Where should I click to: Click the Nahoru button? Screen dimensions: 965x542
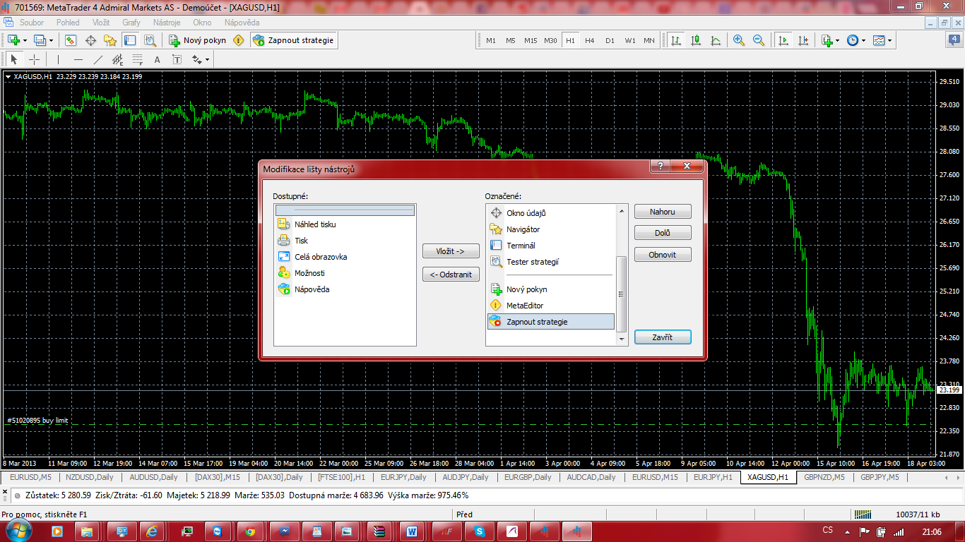coord(663,212)
